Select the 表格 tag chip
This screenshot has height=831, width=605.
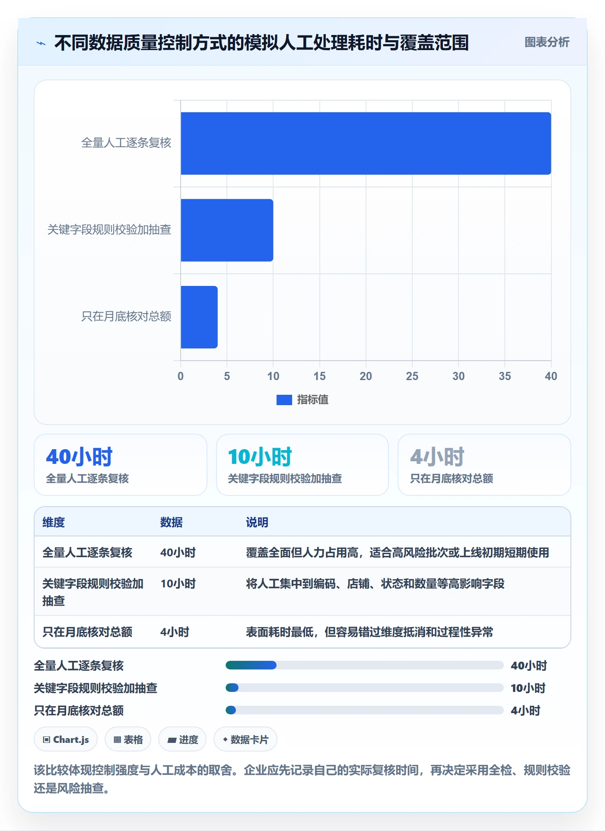(x=128, y=739)
